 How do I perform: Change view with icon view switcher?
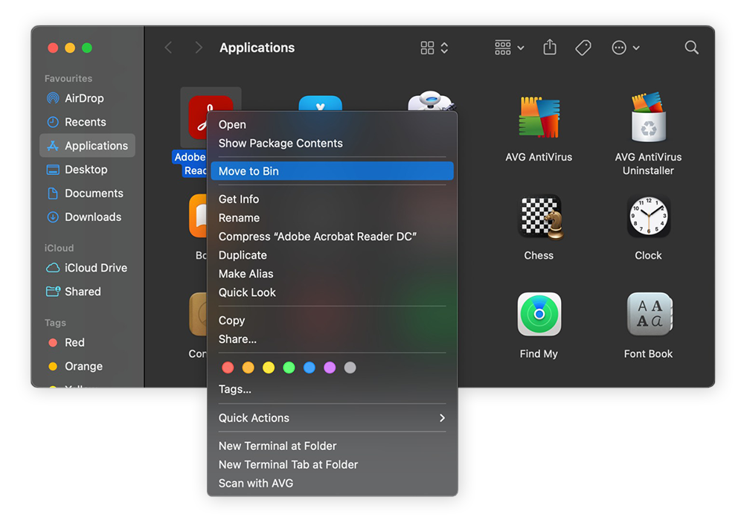[434, 48]
